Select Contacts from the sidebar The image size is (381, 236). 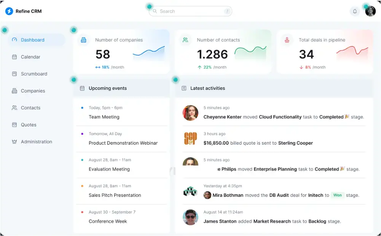click(30, 108)
